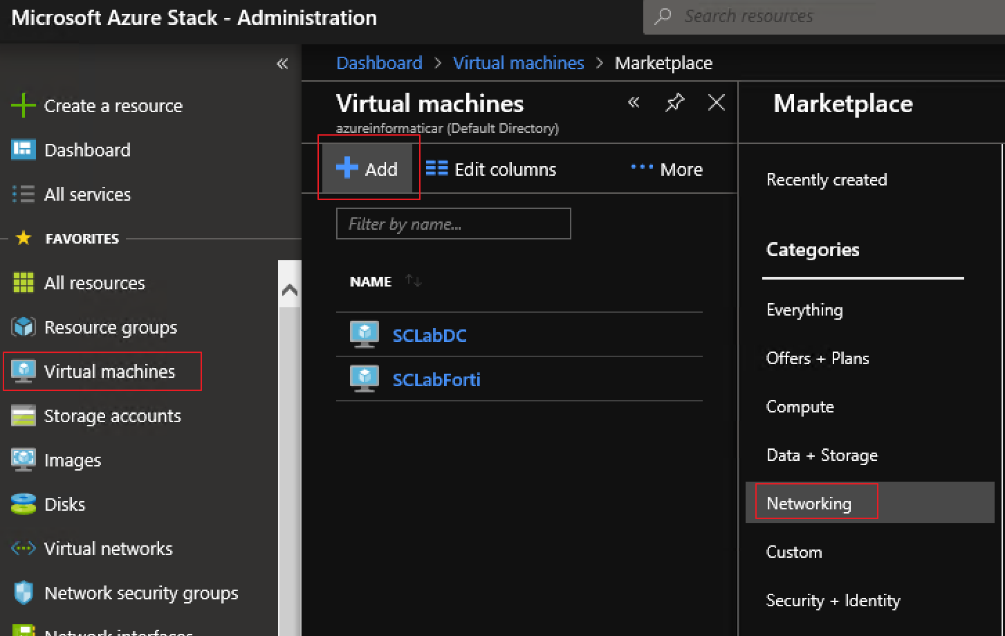This screenshot has height=636, width=1005.
Task: Open Network security groups shield icon
Action: click(x=23, y=592)
